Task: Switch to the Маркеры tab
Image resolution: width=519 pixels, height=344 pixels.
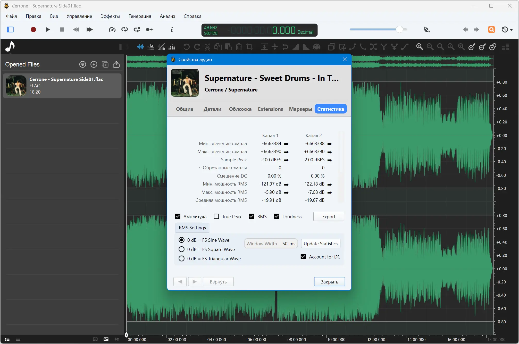Action: [300, 109]
